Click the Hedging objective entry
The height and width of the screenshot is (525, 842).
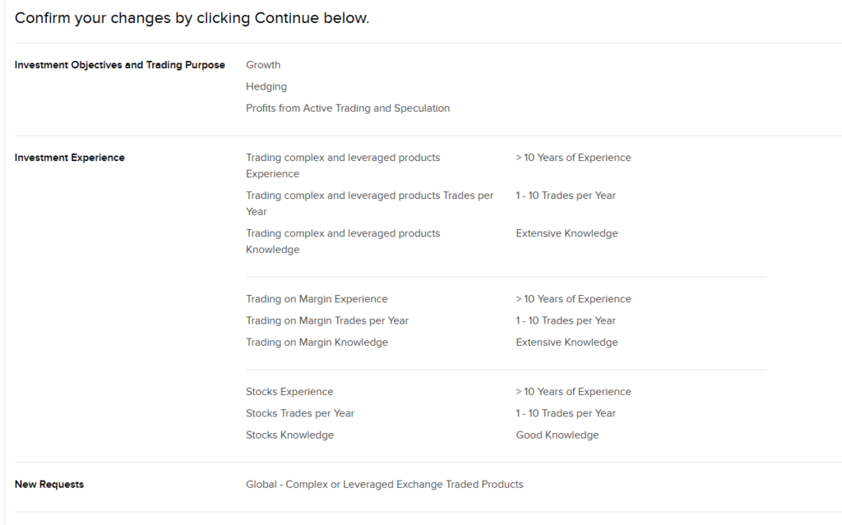(266, 86)
